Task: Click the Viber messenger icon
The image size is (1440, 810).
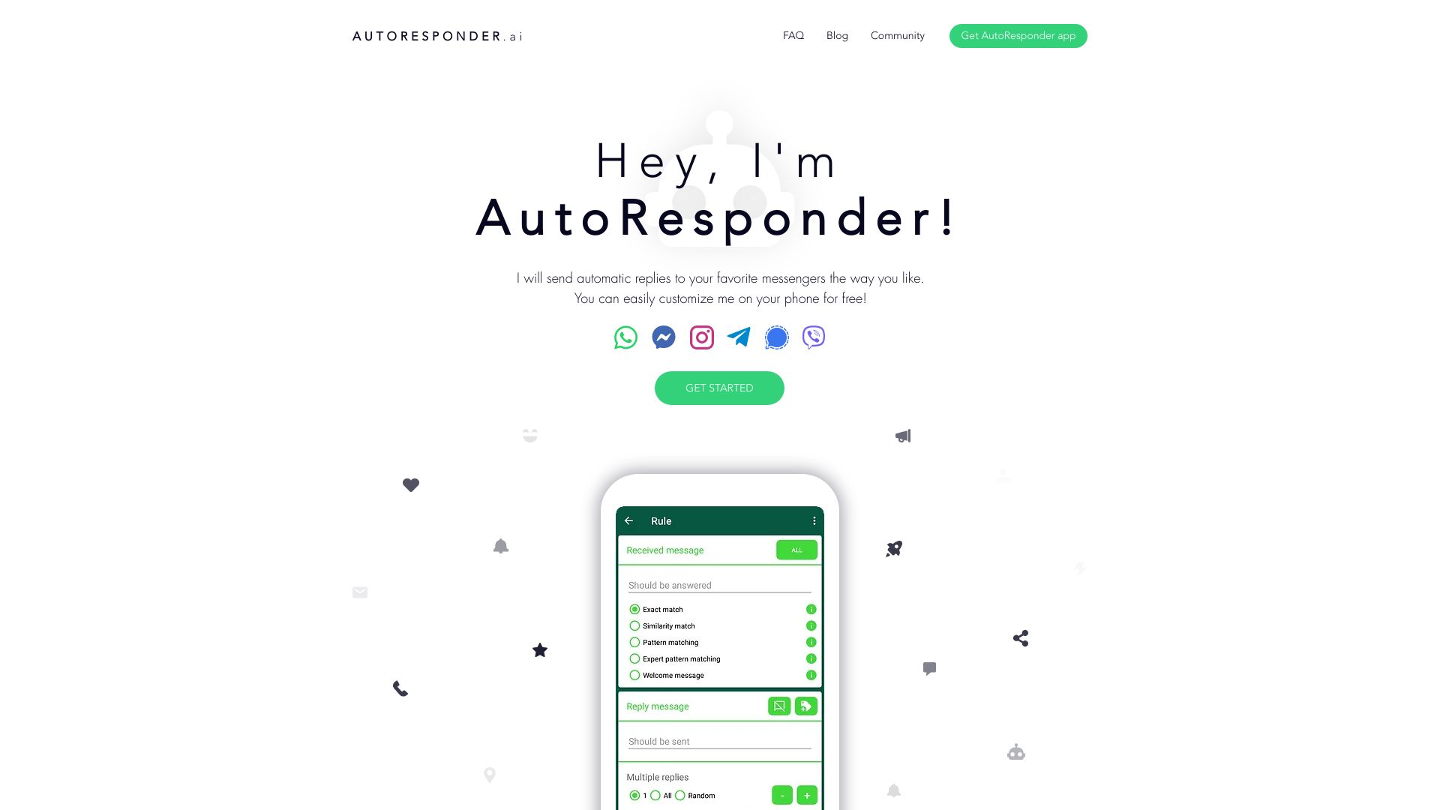Action: (x=813, y=337)
